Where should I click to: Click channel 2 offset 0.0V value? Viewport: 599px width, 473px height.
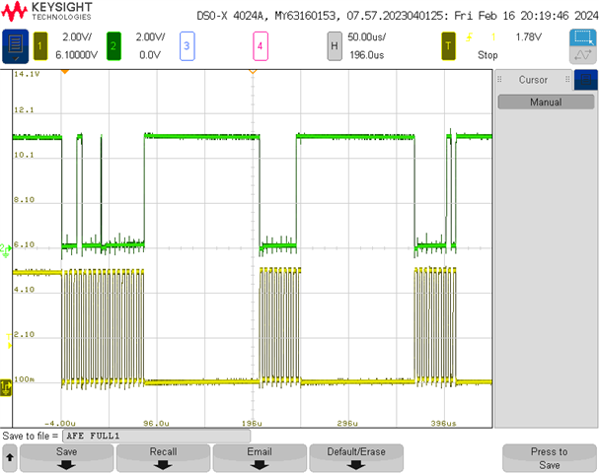pyautogui.click(x=150, y=55)
